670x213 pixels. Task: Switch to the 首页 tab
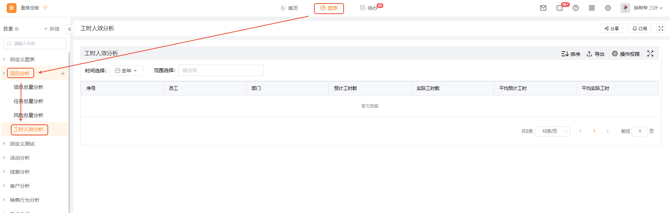click(289, 8)
